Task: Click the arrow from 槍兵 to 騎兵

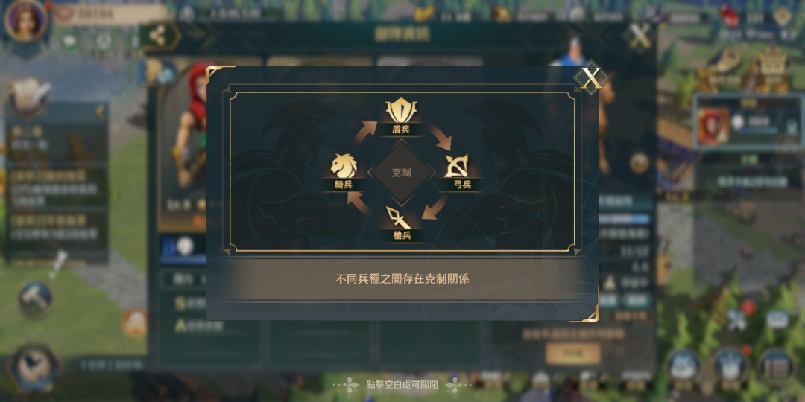Action: tap(359, 203)
